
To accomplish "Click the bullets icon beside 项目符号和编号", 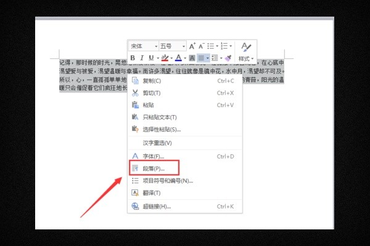I will 135,181.
